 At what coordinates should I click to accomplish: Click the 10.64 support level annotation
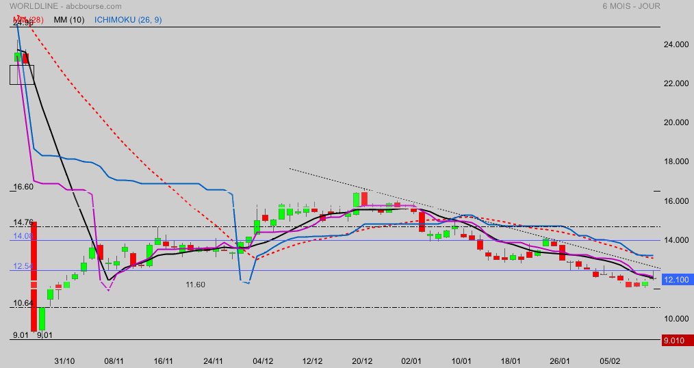(23, 304)
